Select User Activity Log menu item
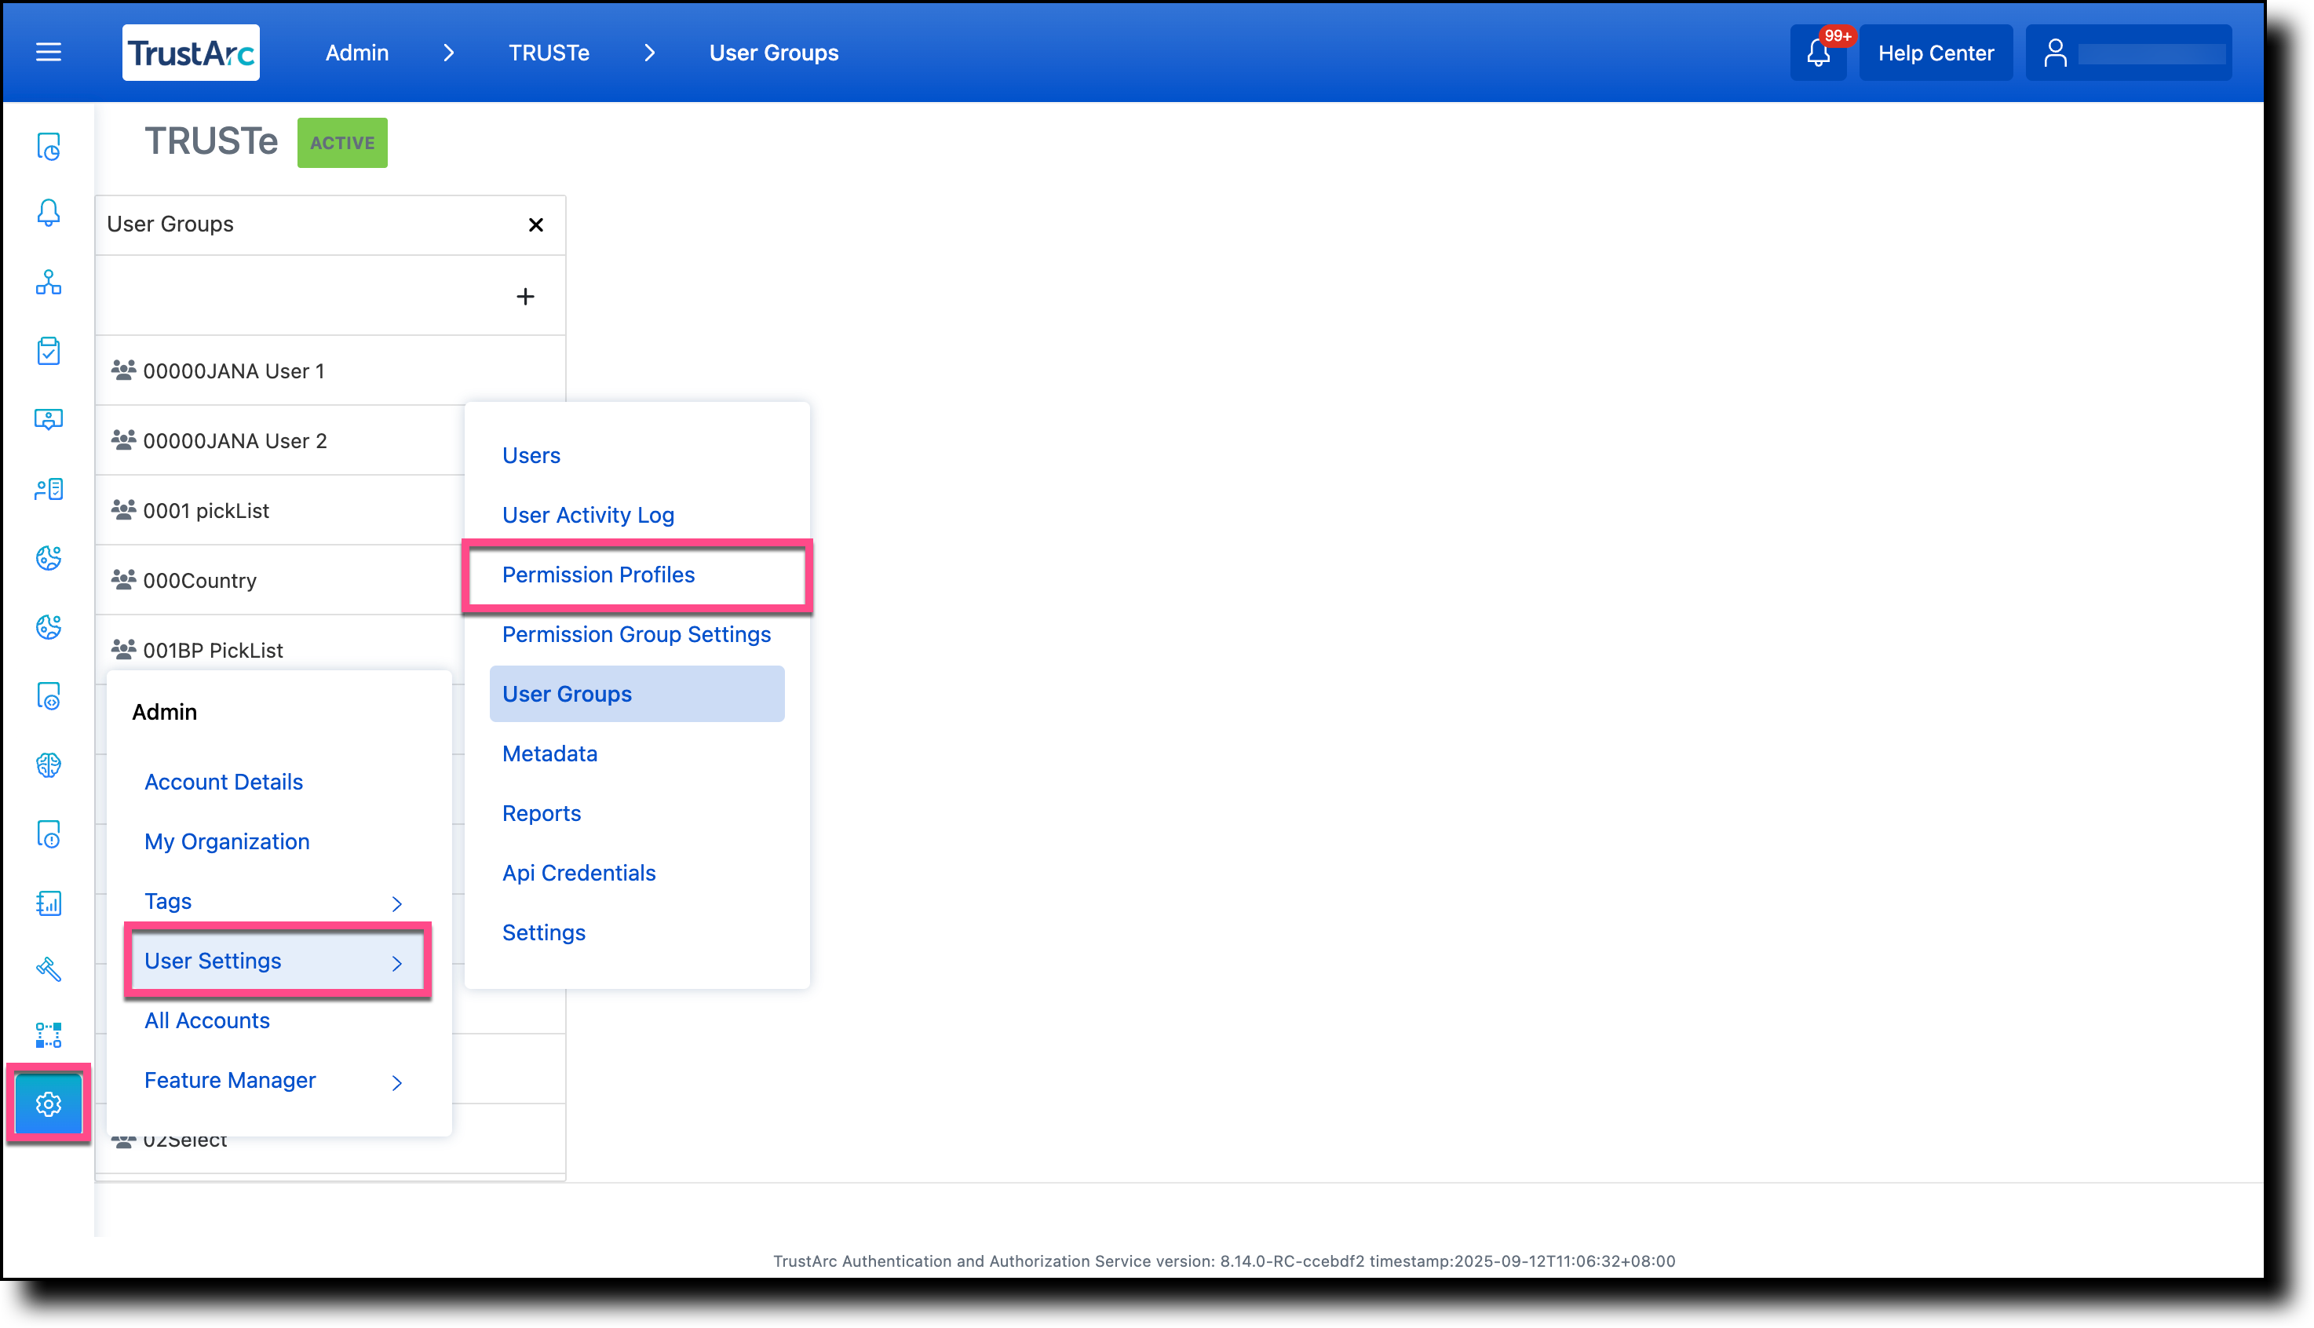 point(588,514)
